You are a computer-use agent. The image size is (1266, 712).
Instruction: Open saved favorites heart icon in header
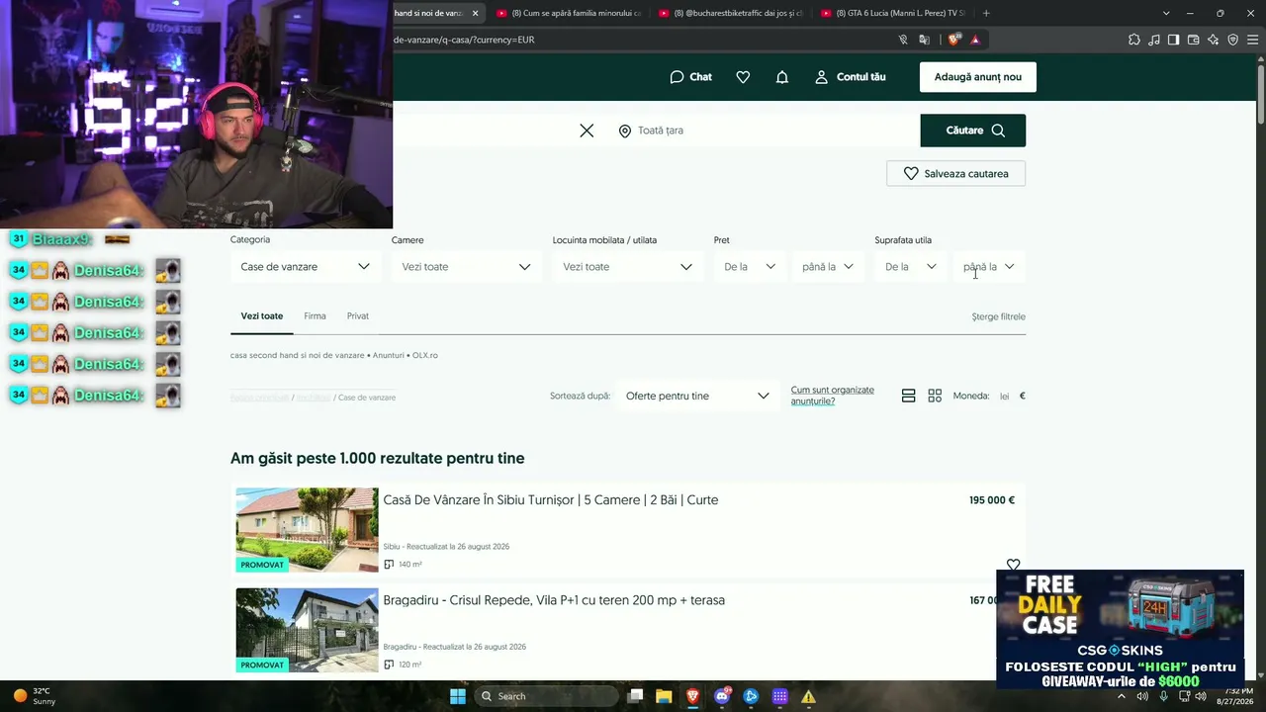tap(743, 77)
